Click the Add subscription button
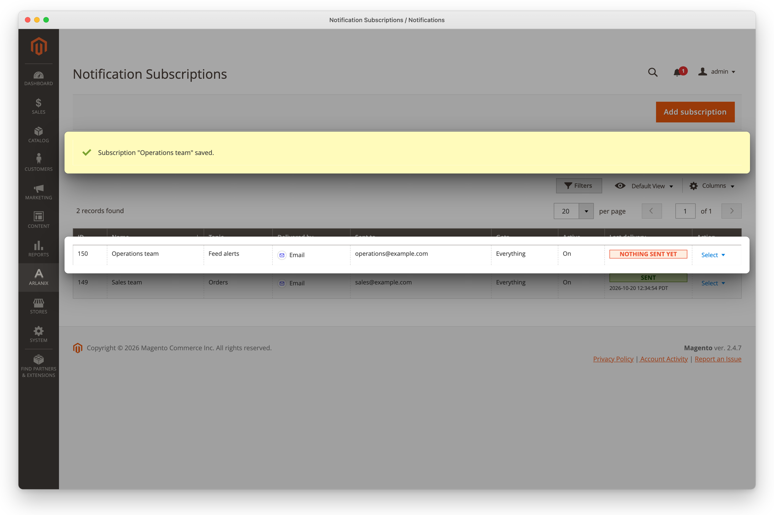 point(695,112)
